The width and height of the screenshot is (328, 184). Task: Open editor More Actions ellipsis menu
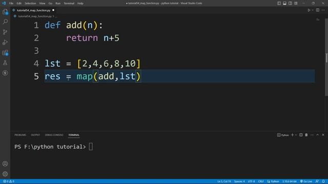coord(323,10)
